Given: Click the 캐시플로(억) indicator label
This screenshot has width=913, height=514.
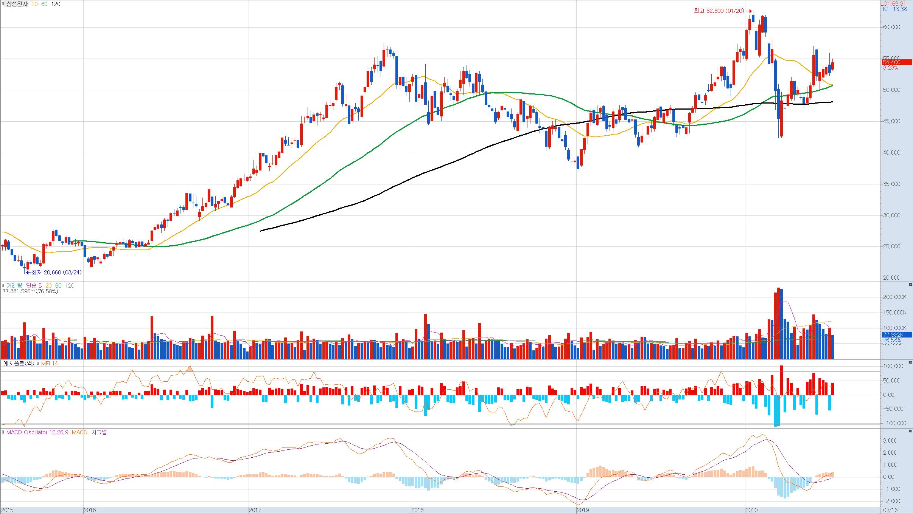Looking at the screenshot, I should (19, 364).
